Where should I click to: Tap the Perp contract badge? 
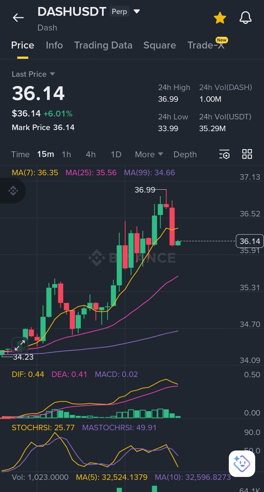pos(120,12)
